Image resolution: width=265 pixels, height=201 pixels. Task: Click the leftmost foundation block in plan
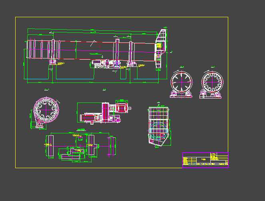point(50,145)
